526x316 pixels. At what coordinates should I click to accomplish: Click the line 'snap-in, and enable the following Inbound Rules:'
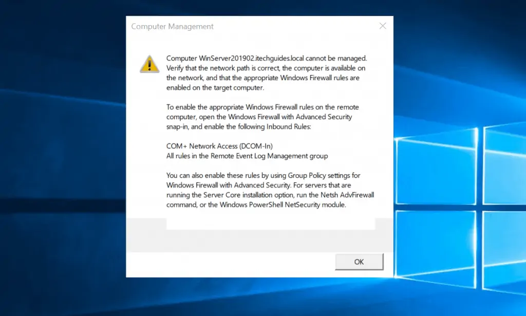point(239,127)
